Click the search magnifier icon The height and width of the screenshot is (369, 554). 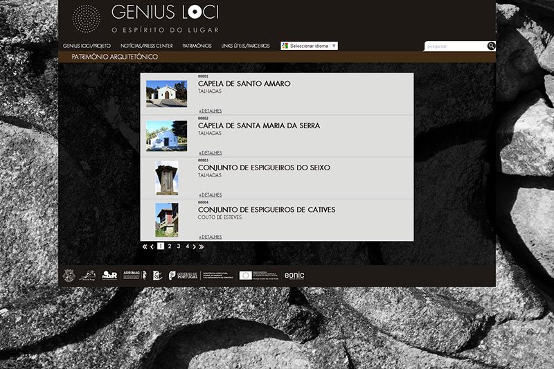(491, 46)
